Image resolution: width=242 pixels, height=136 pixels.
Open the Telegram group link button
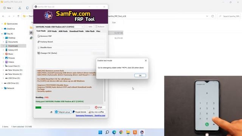tap(63, 112)
